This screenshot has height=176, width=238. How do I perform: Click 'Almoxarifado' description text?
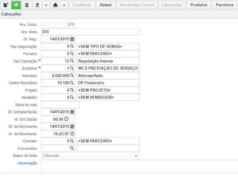point(91,76)
